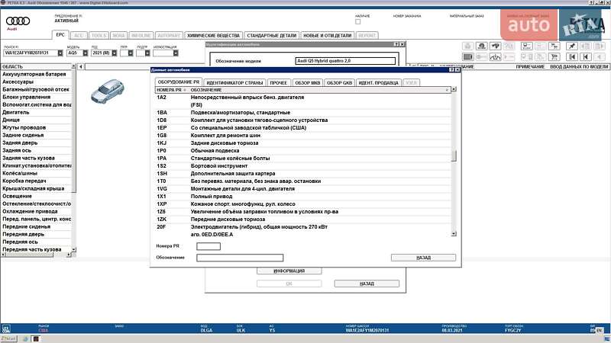Click the car thumbnail image

pyautogui.click(x=106, y=90)
